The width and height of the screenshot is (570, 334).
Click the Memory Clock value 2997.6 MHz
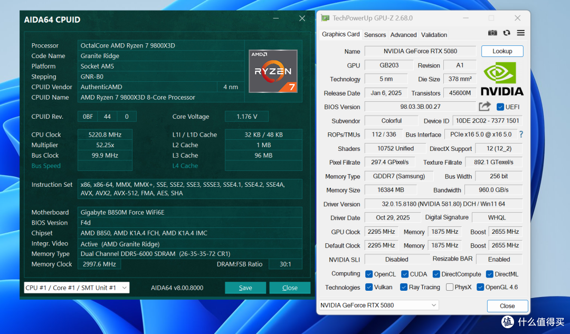pyautogui.click(x=99, y=264)
